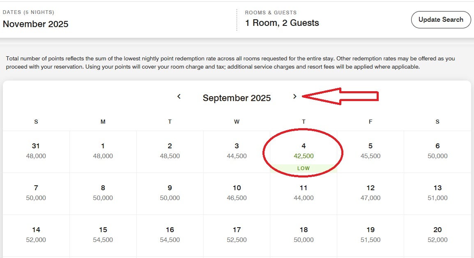Image resolution: width=474 pixels, height=258 pixels.
Task: Open the Rooms & Guests selector
Action: [282, 19]
